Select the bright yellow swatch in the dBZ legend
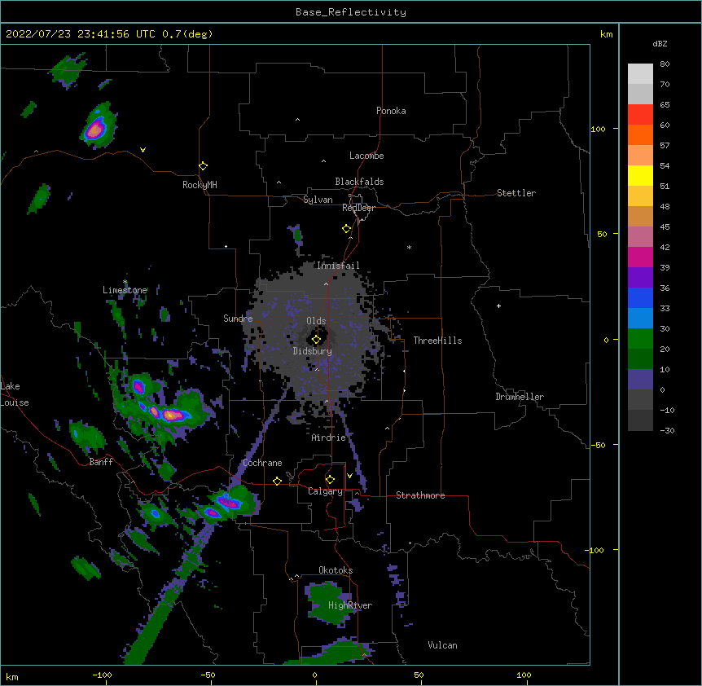Image resolution: width=702 pixels, height=686 pixels. (x=640, y=176)
